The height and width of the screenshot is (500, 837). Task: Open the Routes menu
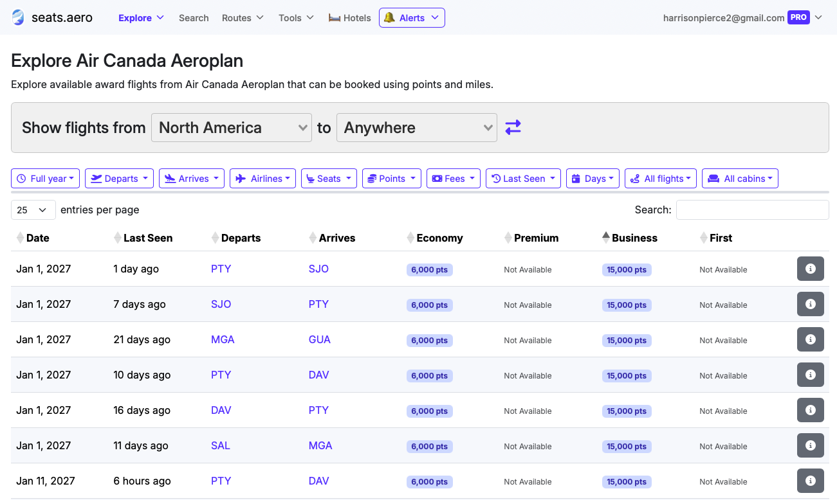pyautogui.click(x=243, y=18)
